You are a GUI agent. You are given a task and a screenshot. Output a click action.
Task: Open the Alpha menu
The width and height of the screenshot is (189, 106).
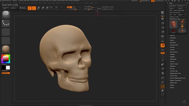tap(3, 3)
